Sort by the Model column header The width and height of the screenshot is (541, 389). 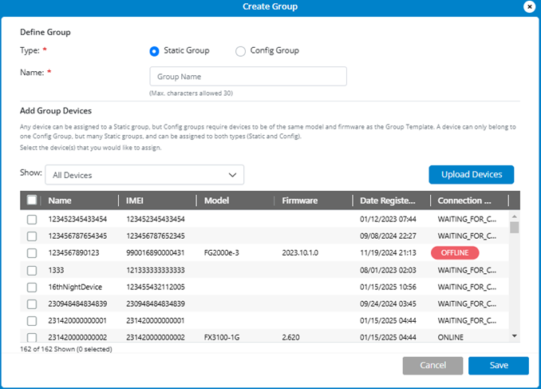[217, 200]
